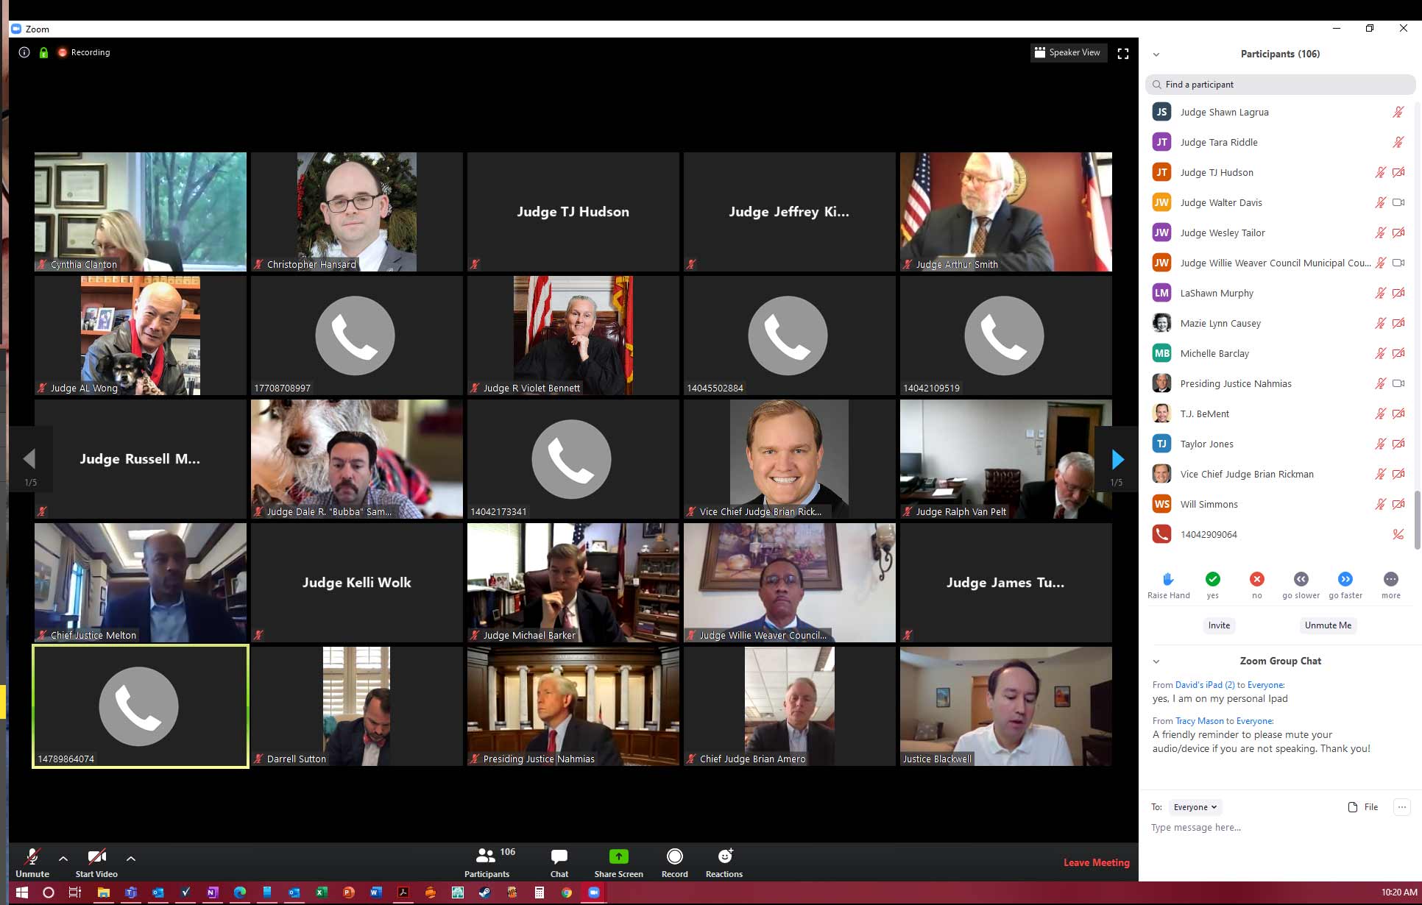Click the Find a participant search field
Image resolution: width=1422 pixels, height=905 pixels.
(1281, 85)
